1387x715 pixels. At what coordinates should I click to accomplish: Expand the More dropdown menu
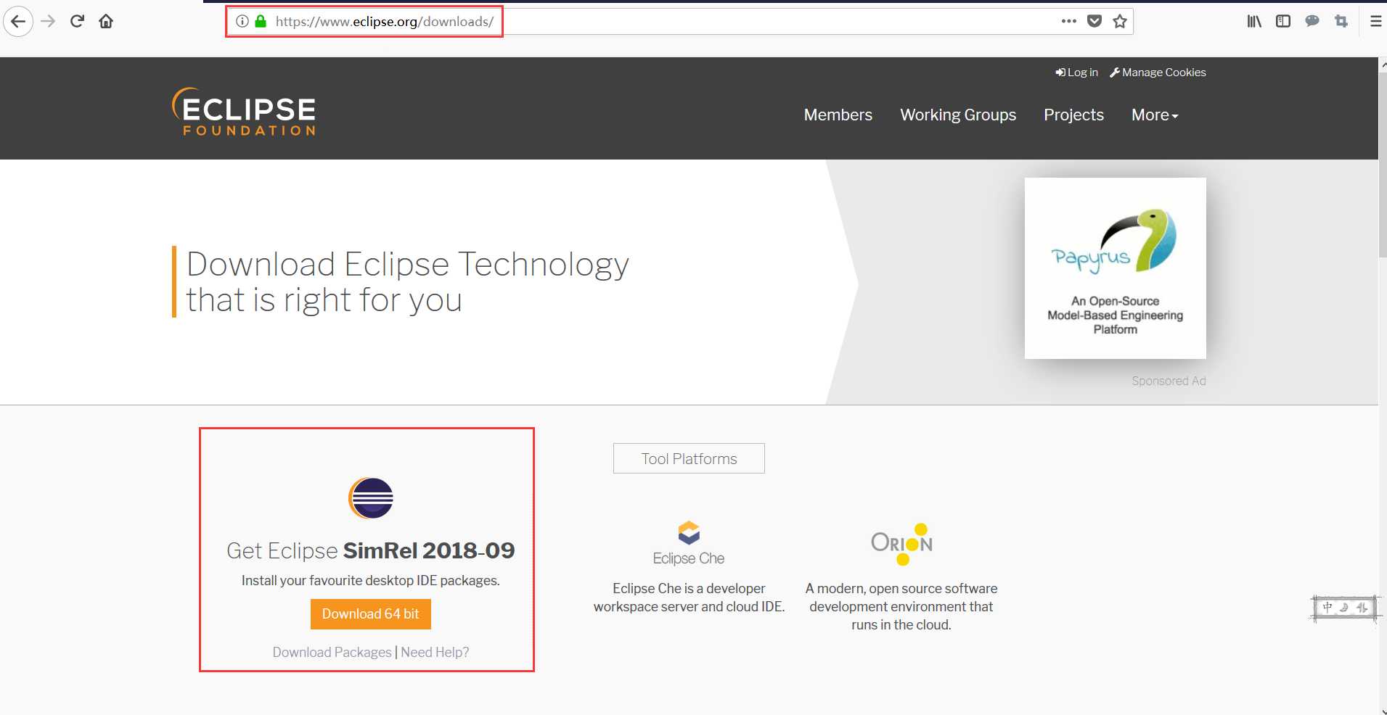point(1155,115)
